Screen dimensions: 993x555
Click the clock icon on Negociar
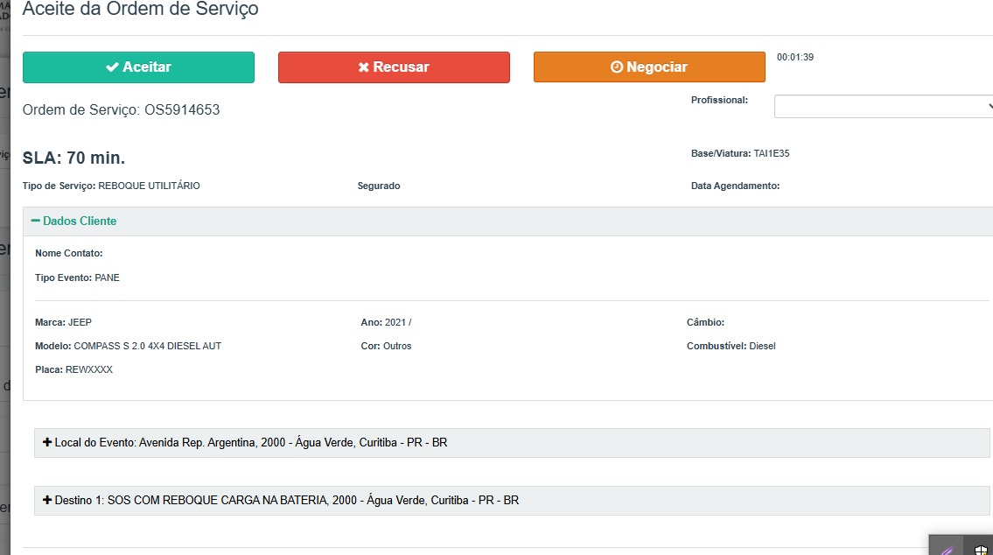616,67
